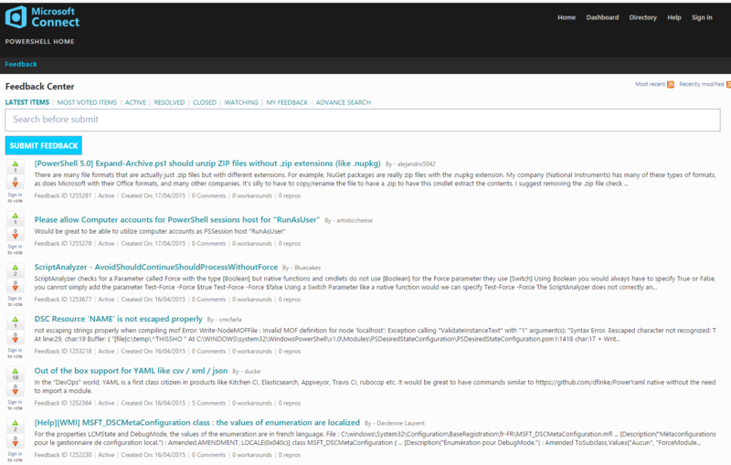731x465 pixels.
Task: Upvote the ScriptAnalyzer feedback item
Action: [16, 268]
